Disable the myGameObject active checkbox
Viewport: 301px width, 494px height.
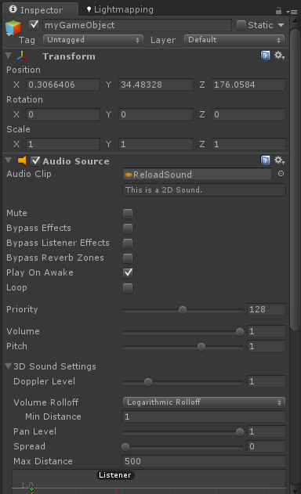(x=34, y=25)
